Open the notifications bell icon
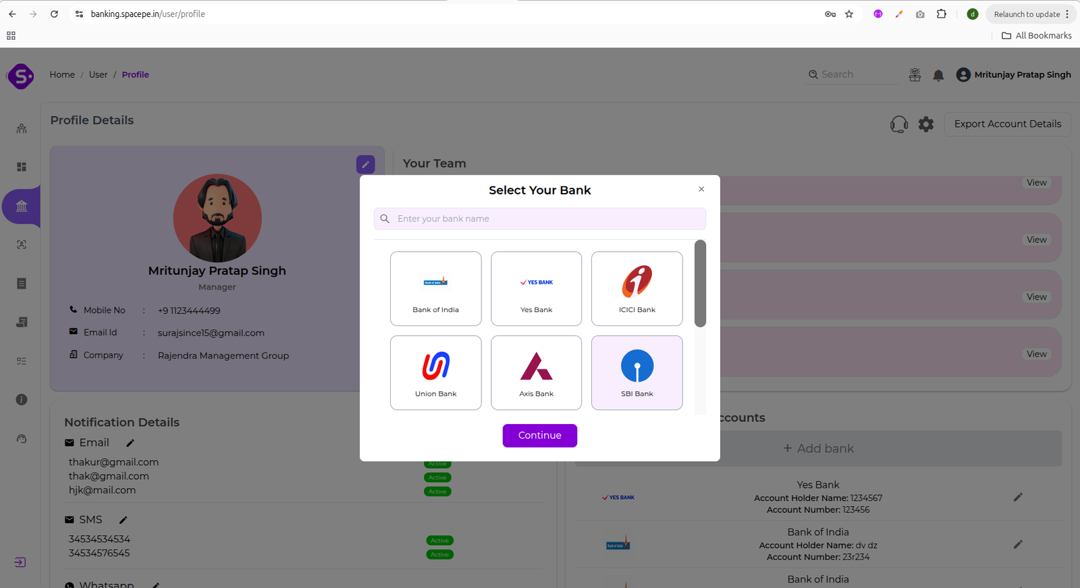1080x588 pixels. click(x=938, y=75)
